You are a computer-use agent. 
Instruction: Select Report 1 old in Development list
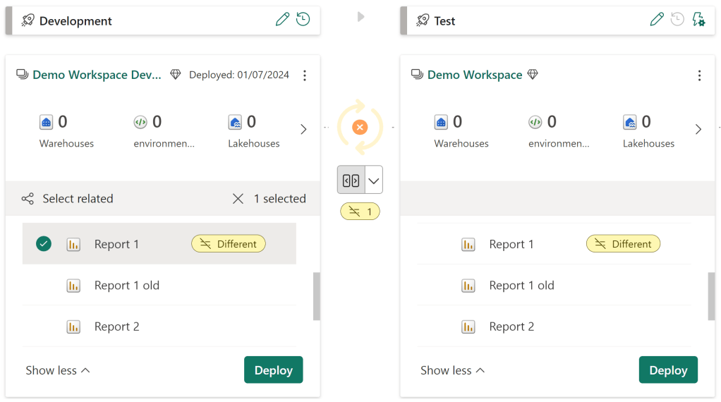click(127, 286)
